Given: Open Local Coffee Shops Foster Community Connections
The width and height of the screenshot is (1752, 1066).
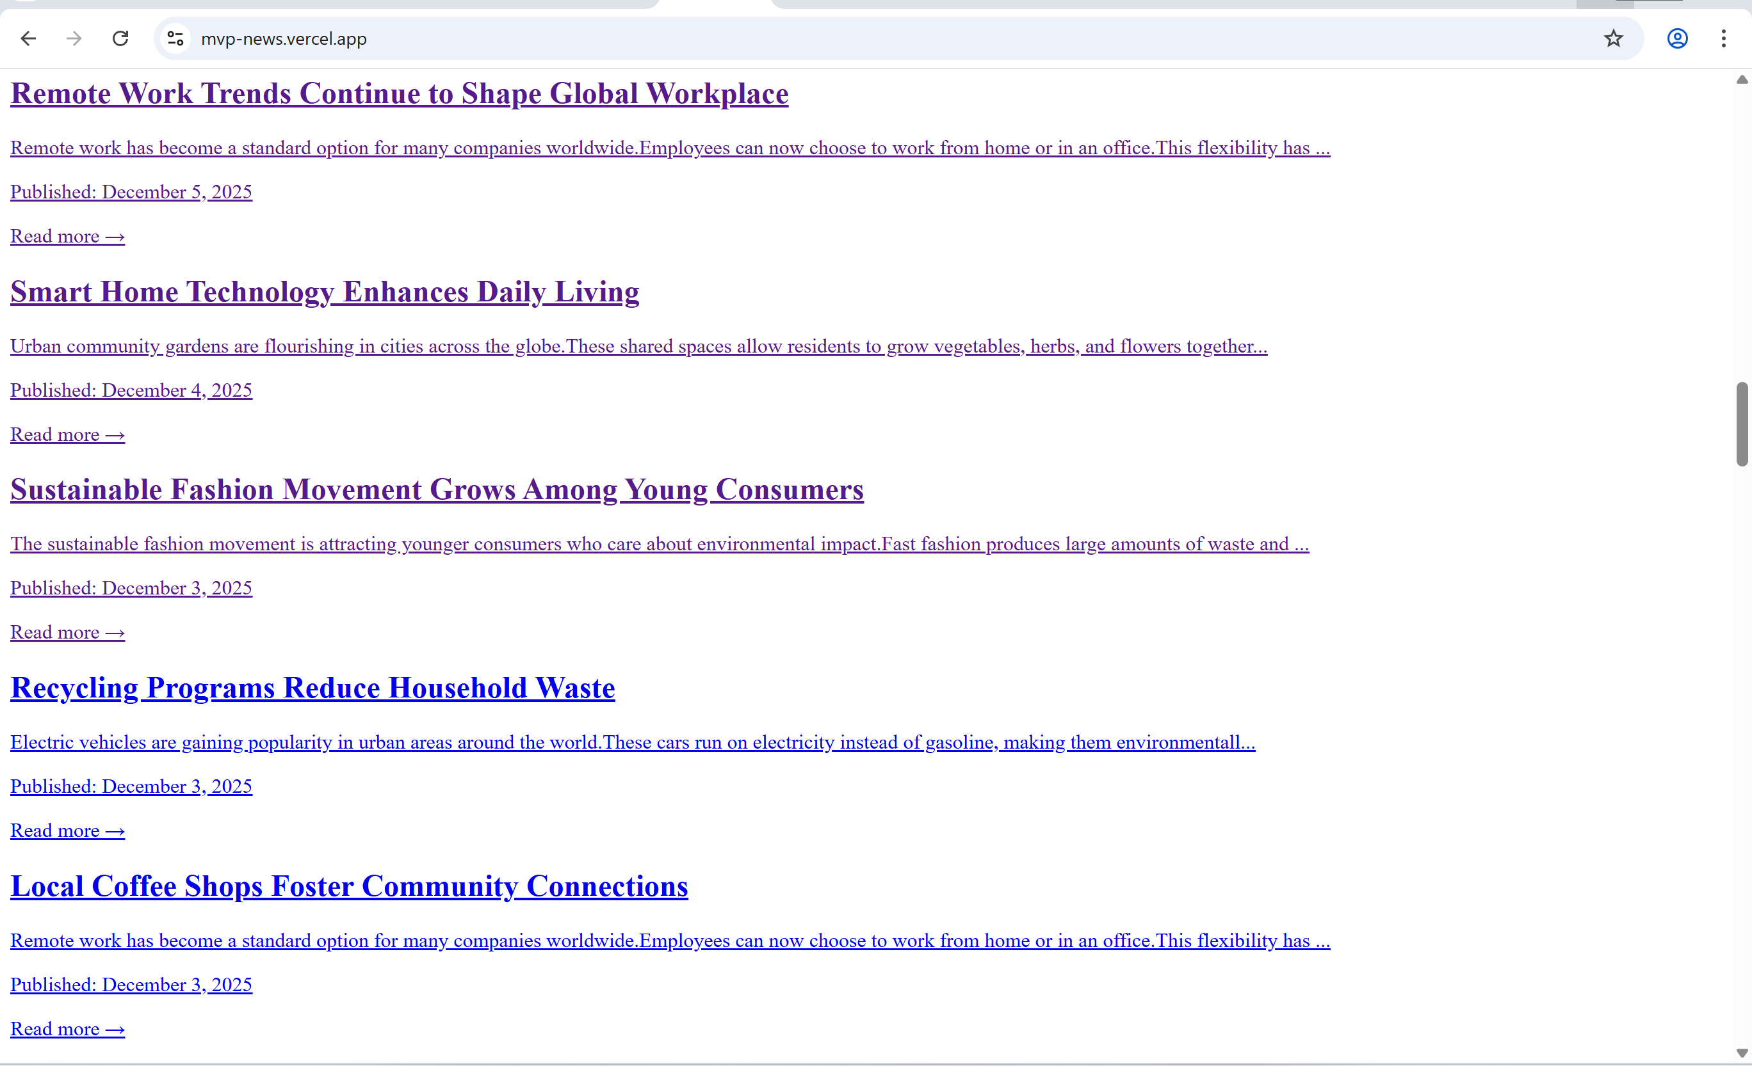Looking at the screenshot, I should pyautogui.click(x=348, y=886).
